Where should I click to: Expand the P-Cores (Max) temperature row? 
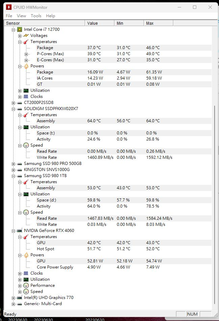(26, 54)
